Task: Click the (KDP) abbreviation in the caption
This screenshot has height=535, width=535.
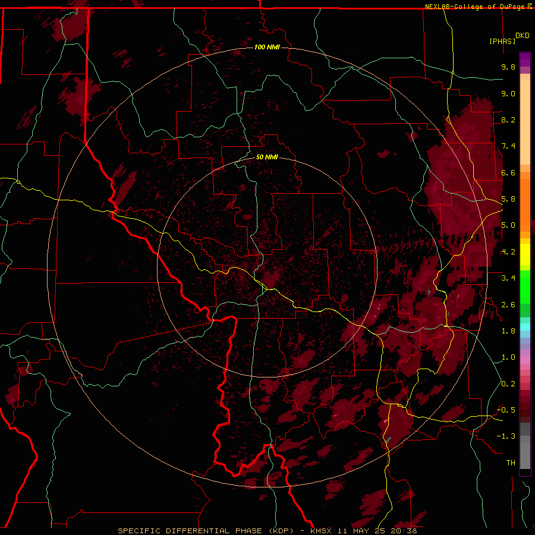Action: pos(282,531)
